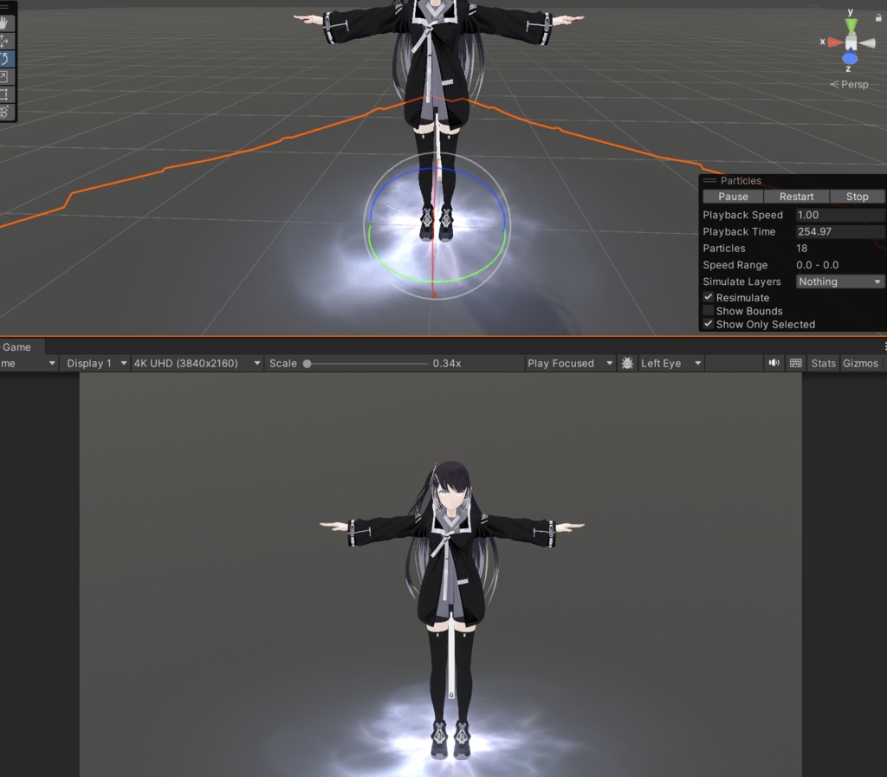The image size is (887, 777).
Task: Disable the Resimulate checkbox
Action: 708,297
